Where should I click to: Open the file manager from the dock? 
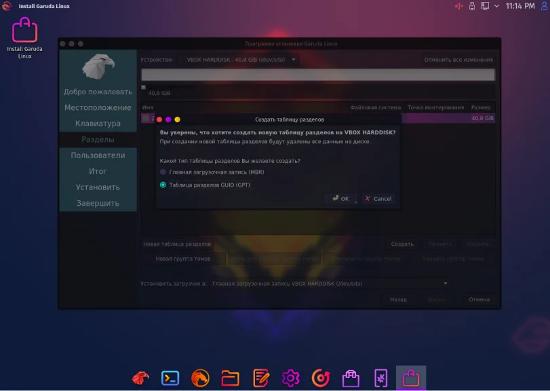[231, 379]
